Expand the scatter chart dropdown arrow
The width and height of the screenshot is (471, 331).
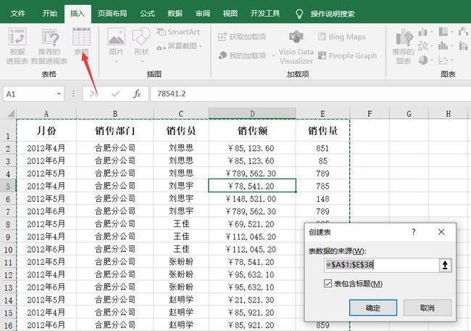[452, 60]
